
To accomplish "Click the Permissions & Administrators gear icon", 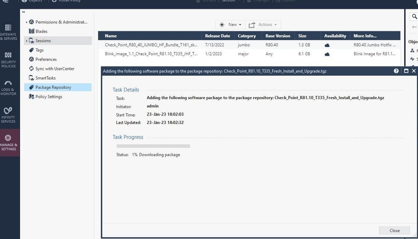I will pos(31,22).
